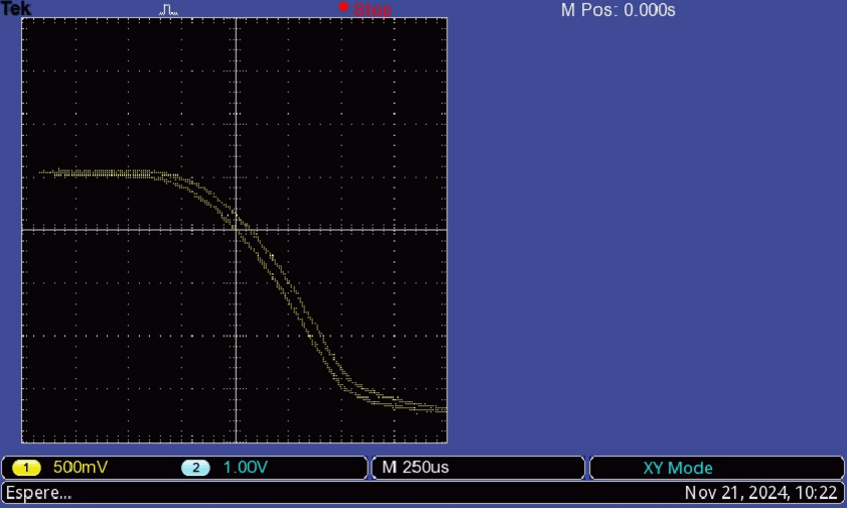Screen dimensions: 847x508
Task: Click the red Stop indicator dot
Action: (x=344, y=7)
